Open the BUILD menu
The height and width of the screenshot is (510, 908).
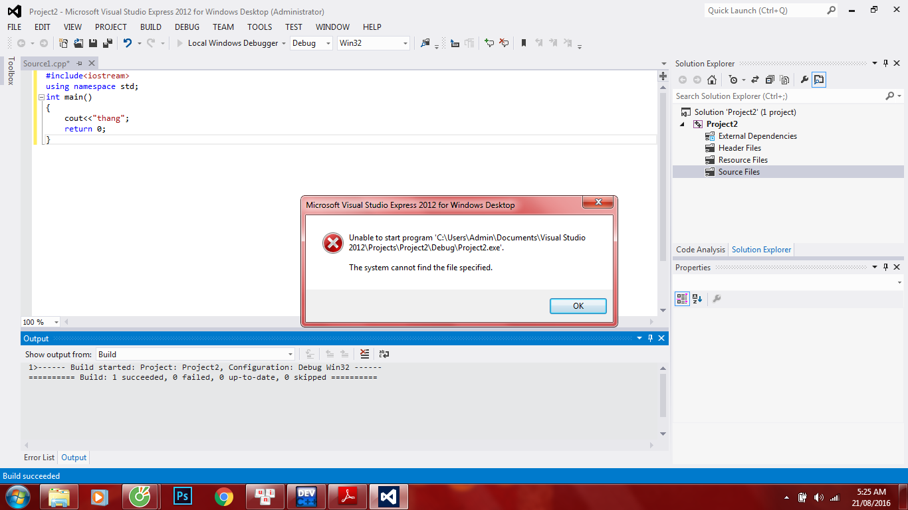151,27
